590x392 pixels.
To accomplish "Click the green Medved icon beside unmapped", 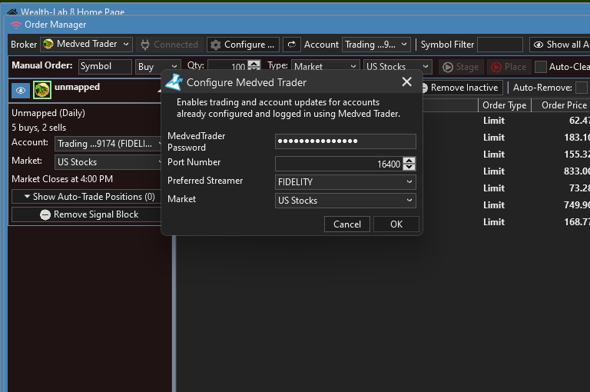I will click(x=41, y=90).
